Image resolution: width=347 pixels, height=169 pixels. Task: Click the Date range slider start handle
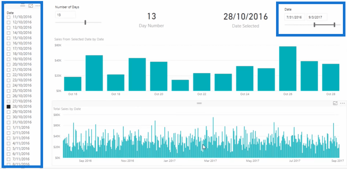(314, 25)
